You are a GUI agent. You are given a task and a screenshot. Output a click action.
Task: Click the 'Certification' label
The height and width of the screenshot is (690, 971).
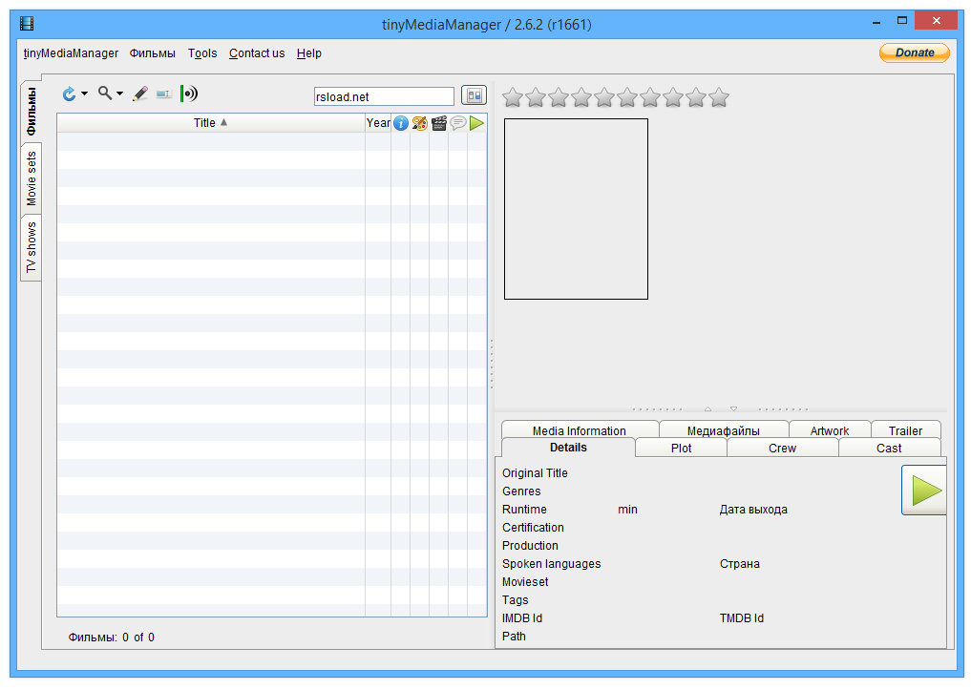pyautogui.click(x=533, y=527)
